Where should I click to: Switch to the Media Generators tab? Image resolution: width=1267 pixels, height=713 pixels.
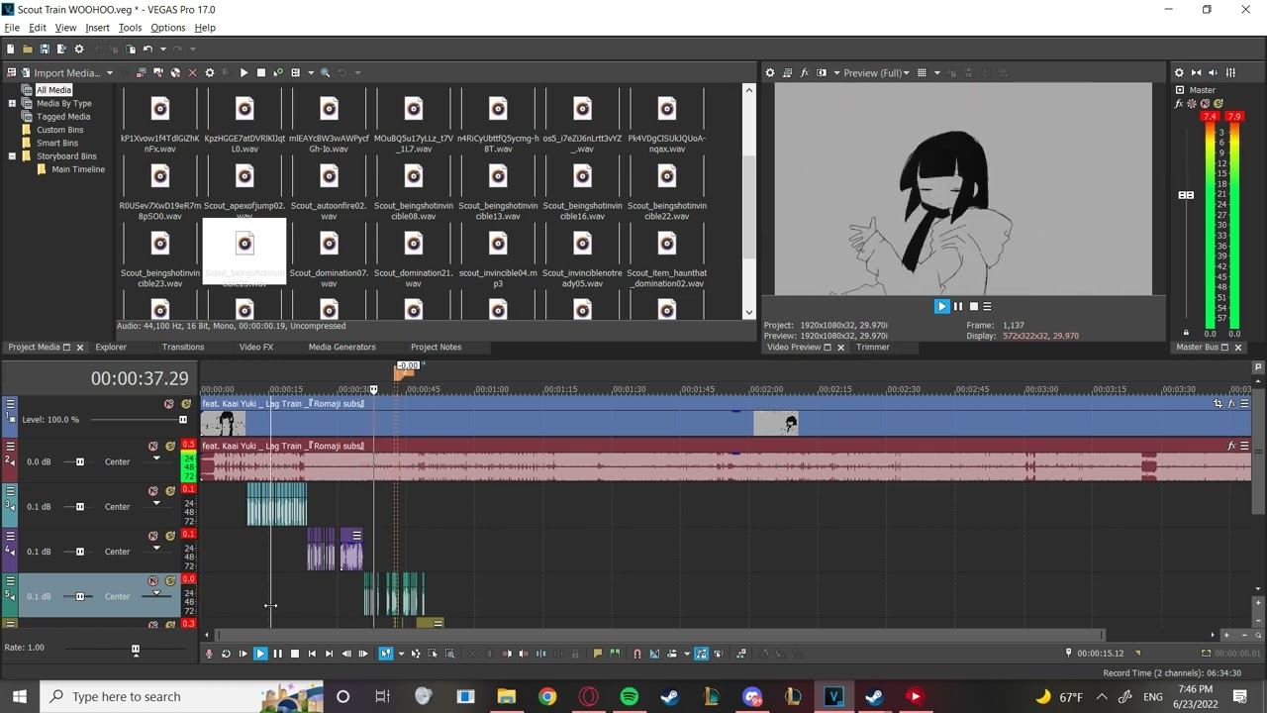(x=341, y=347)
